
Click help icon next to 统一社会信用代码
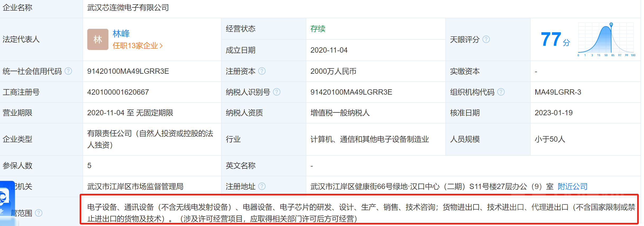tap(68, 71)
